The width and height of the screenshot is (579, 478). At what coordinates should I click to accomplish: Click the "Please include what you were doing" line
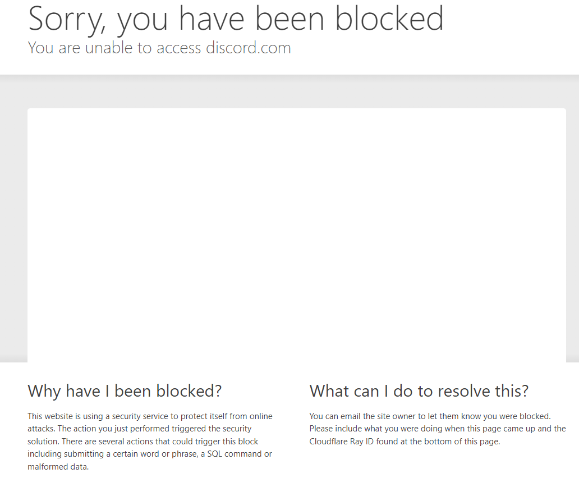point(438,429)
